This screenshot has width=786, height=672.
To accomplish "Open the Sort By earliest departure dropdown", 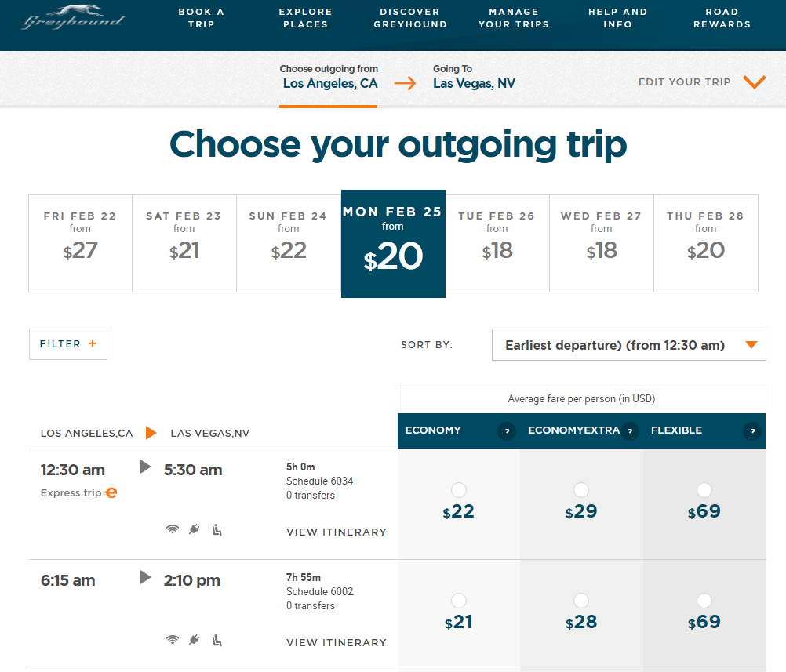I will [628, 345].
